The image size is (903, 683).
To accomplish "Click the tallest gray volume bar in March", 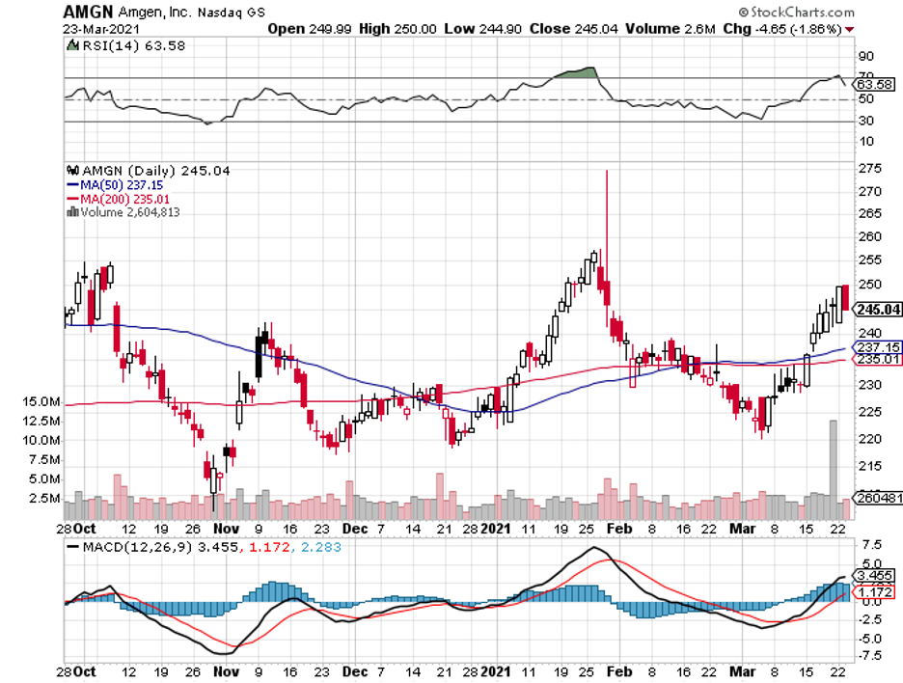I will pyautogui.click(x=832, y=460).
